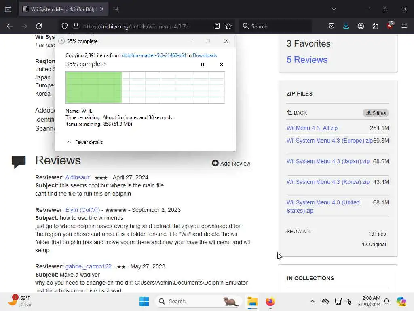Click the muted volume tray icon

pyautogui.click(x=349, y=301)
